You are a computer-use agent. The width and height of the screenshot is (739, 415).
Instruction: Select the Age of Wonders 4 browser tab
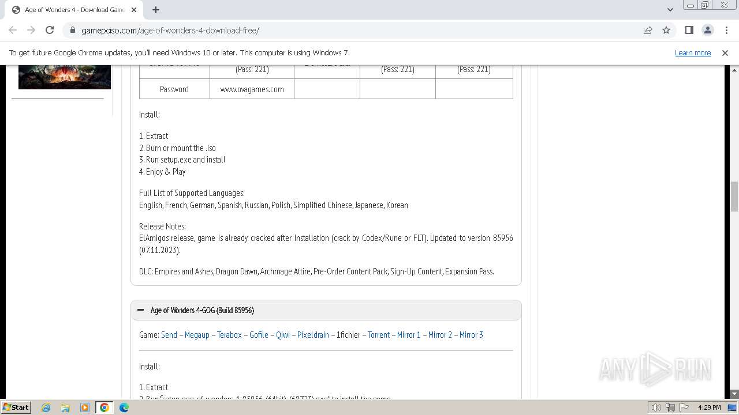tap(74, 10)
